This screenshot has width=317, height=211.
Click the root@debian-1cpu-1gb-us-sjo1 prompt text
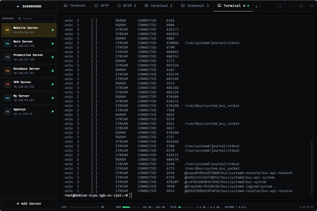click(96, 195)
